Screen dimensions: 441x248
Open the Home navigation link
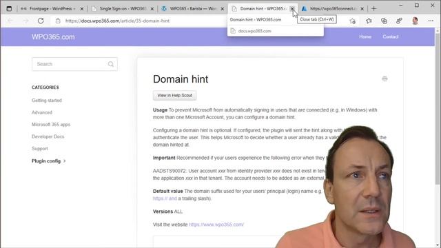click(365, 37)
